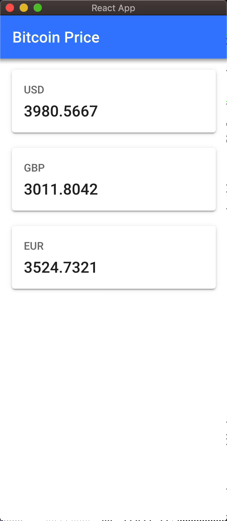Click the EUR price 3524.7321
The height and width of the screenshot is (521, 227).
(61, 268)
